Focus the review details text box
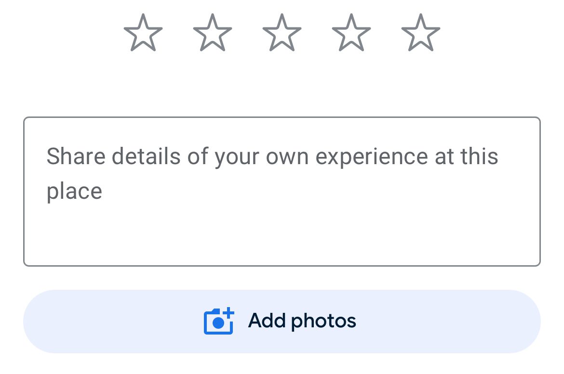This screenshot has height=374, width=564. coord(282,192)
